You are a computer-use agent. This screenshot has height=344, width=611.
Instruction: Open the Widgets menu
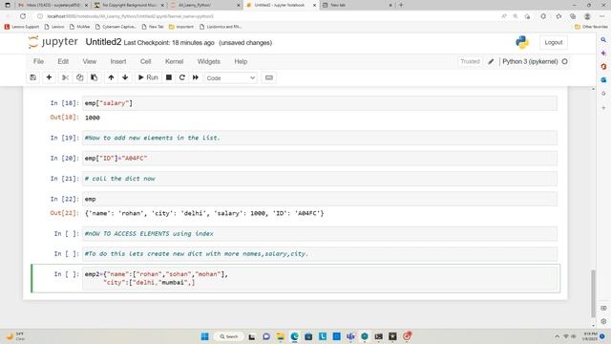coord(209,61)
